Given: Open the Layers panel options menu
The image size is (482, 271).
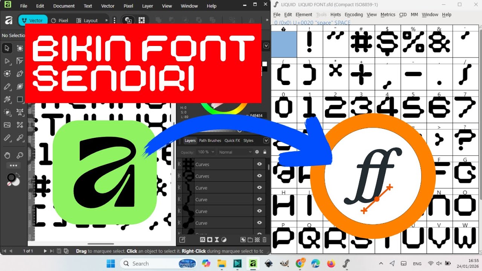Looking at the screenshot, I should pos(266,140).
